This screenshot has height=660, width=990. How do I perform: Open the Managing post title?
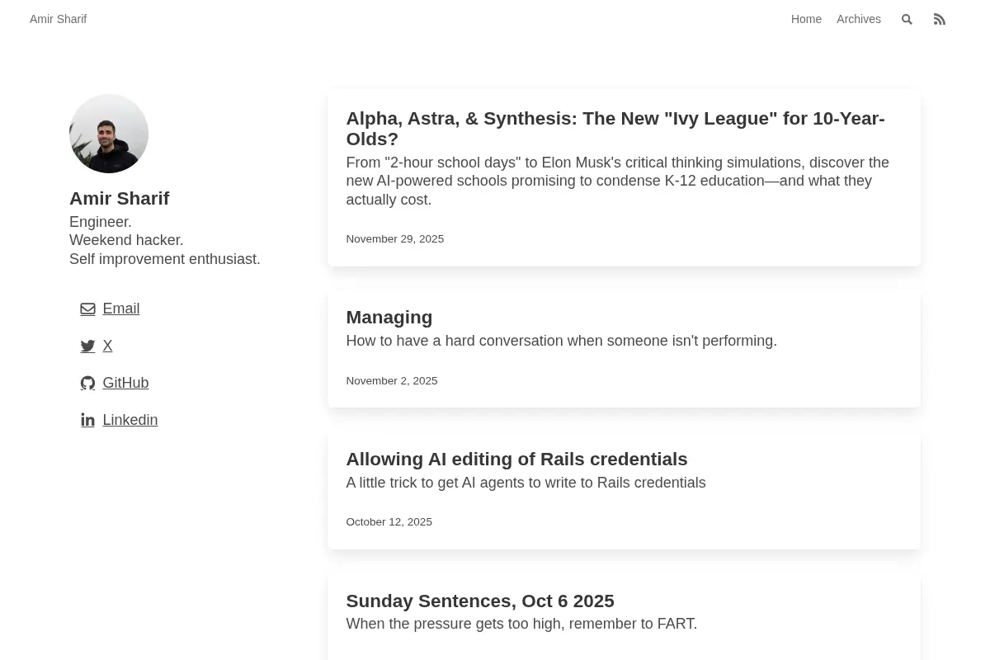coord(389,318)
